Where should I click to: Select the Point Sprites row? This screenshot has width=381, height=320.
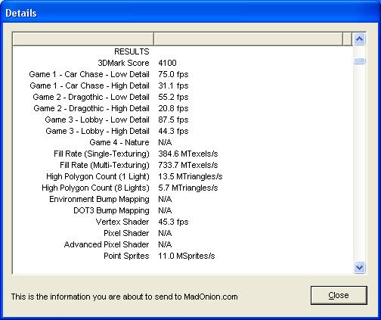pos(183,256)
